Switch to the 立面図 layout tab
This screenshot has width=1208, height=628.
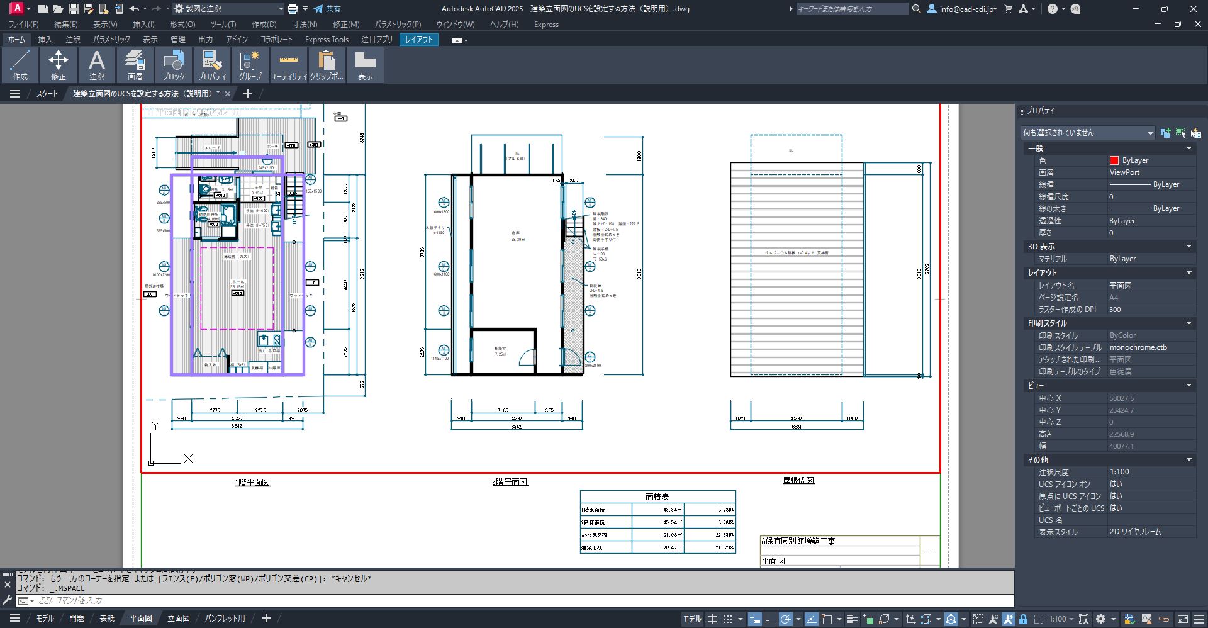pos(179,619)
